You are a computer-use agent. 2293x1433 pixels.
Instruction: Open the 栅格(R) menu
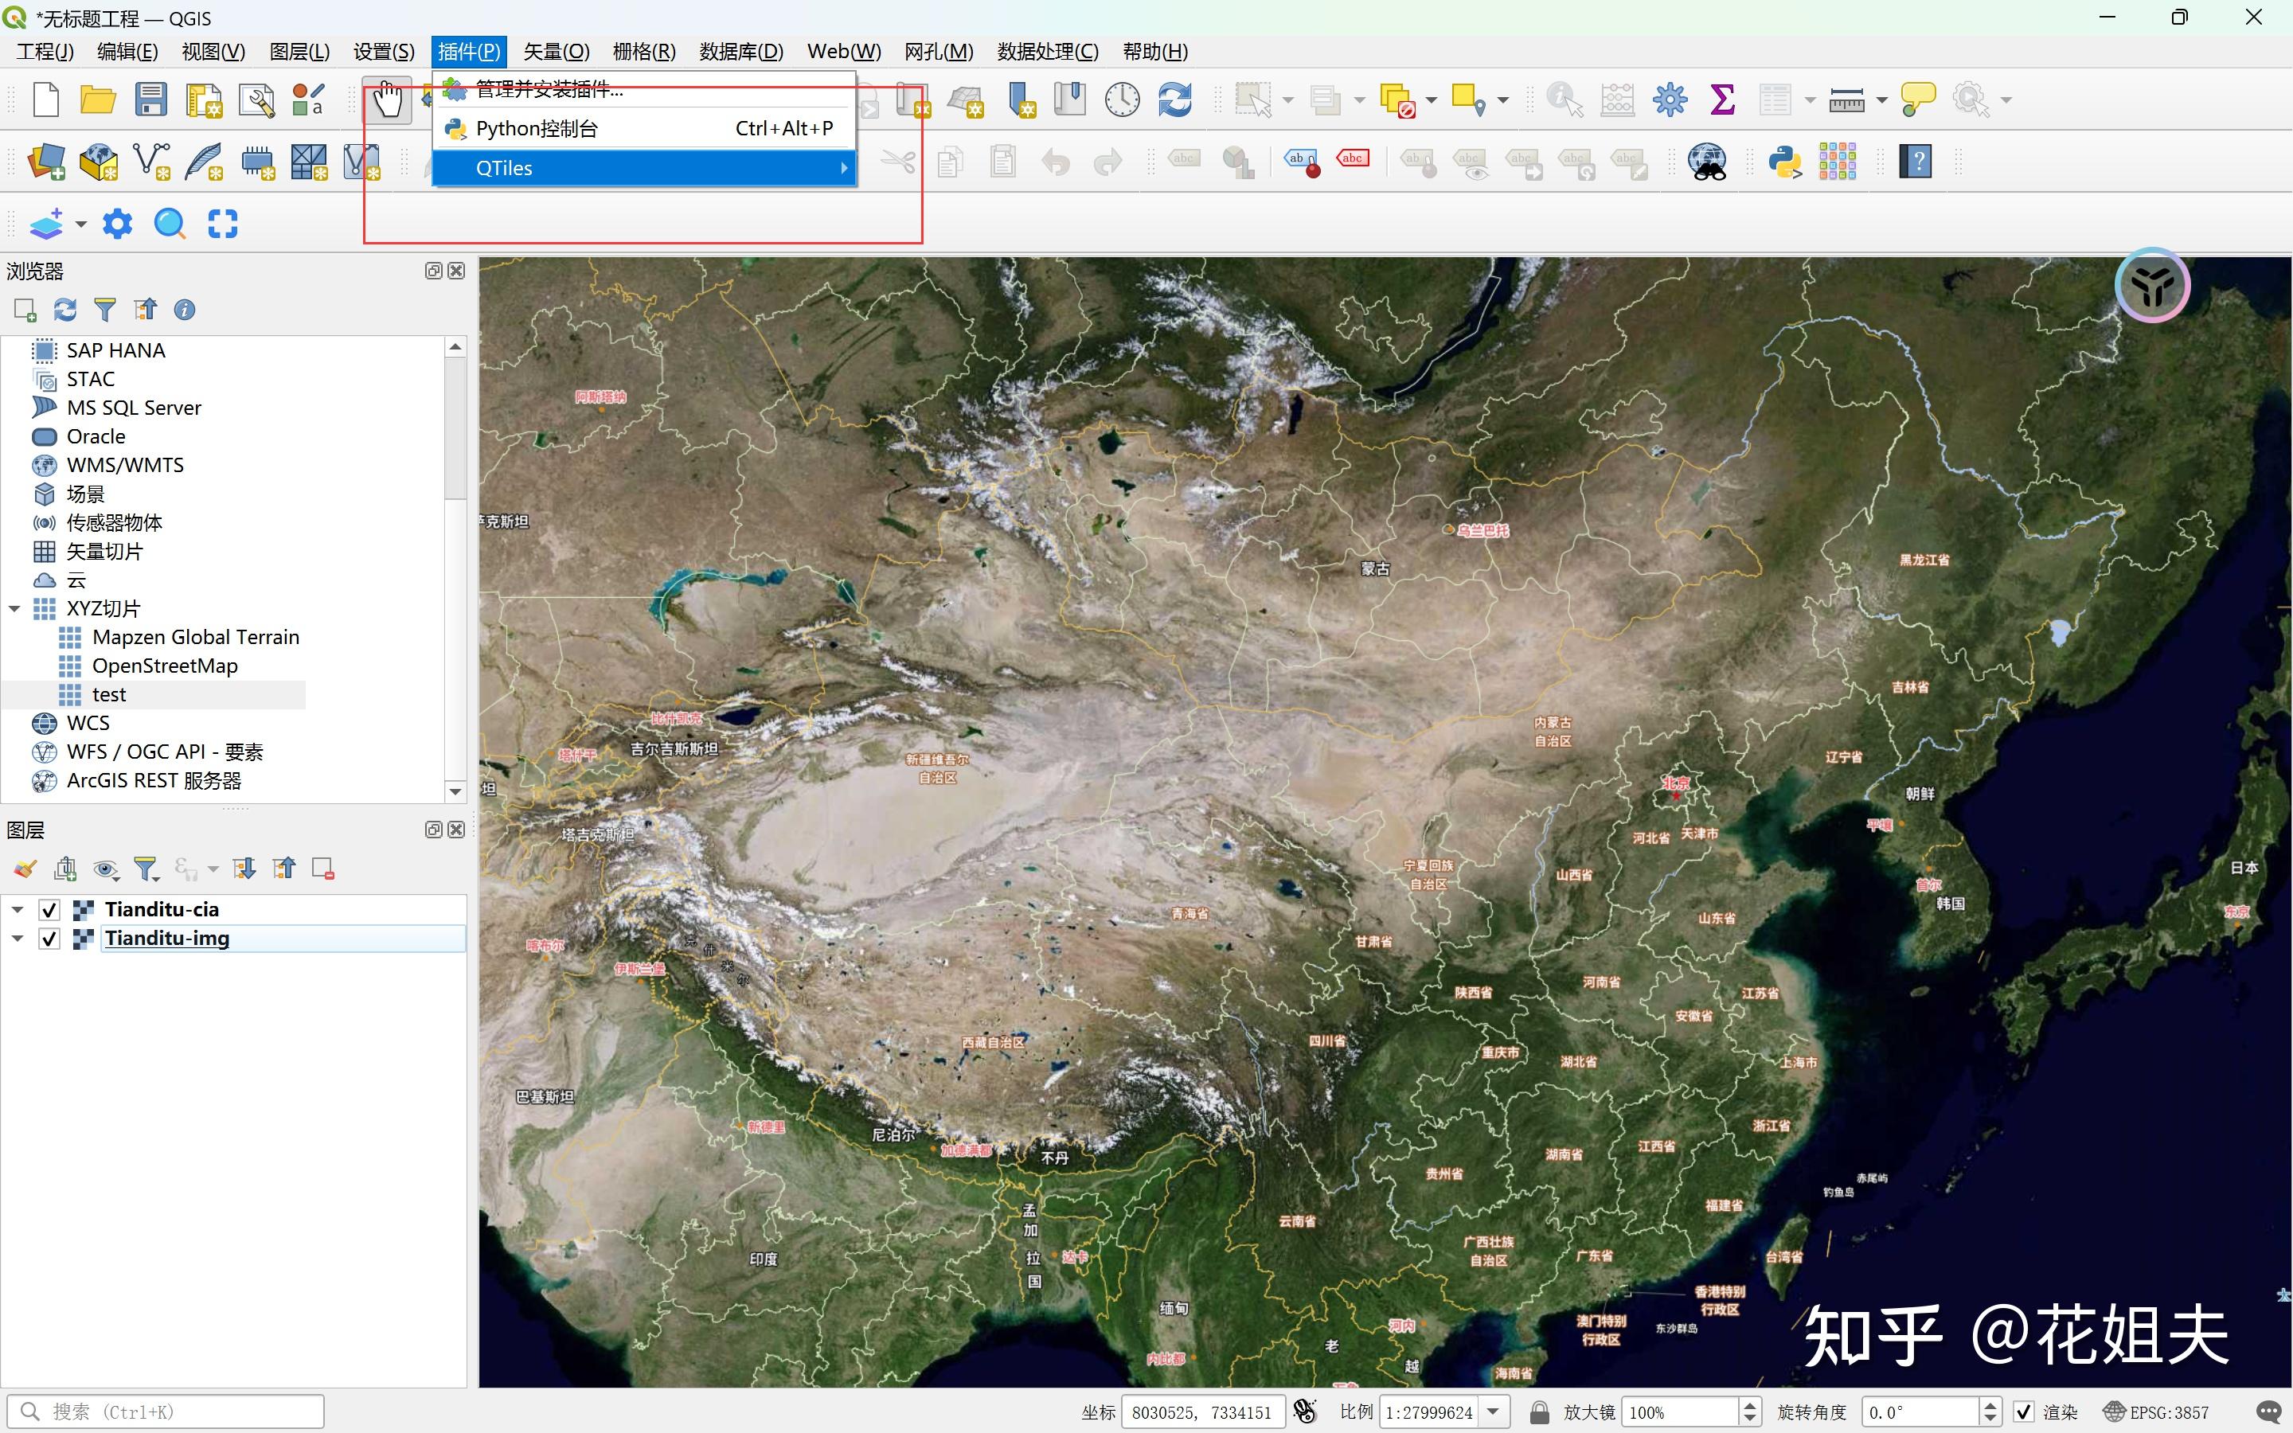click(644, 51)
